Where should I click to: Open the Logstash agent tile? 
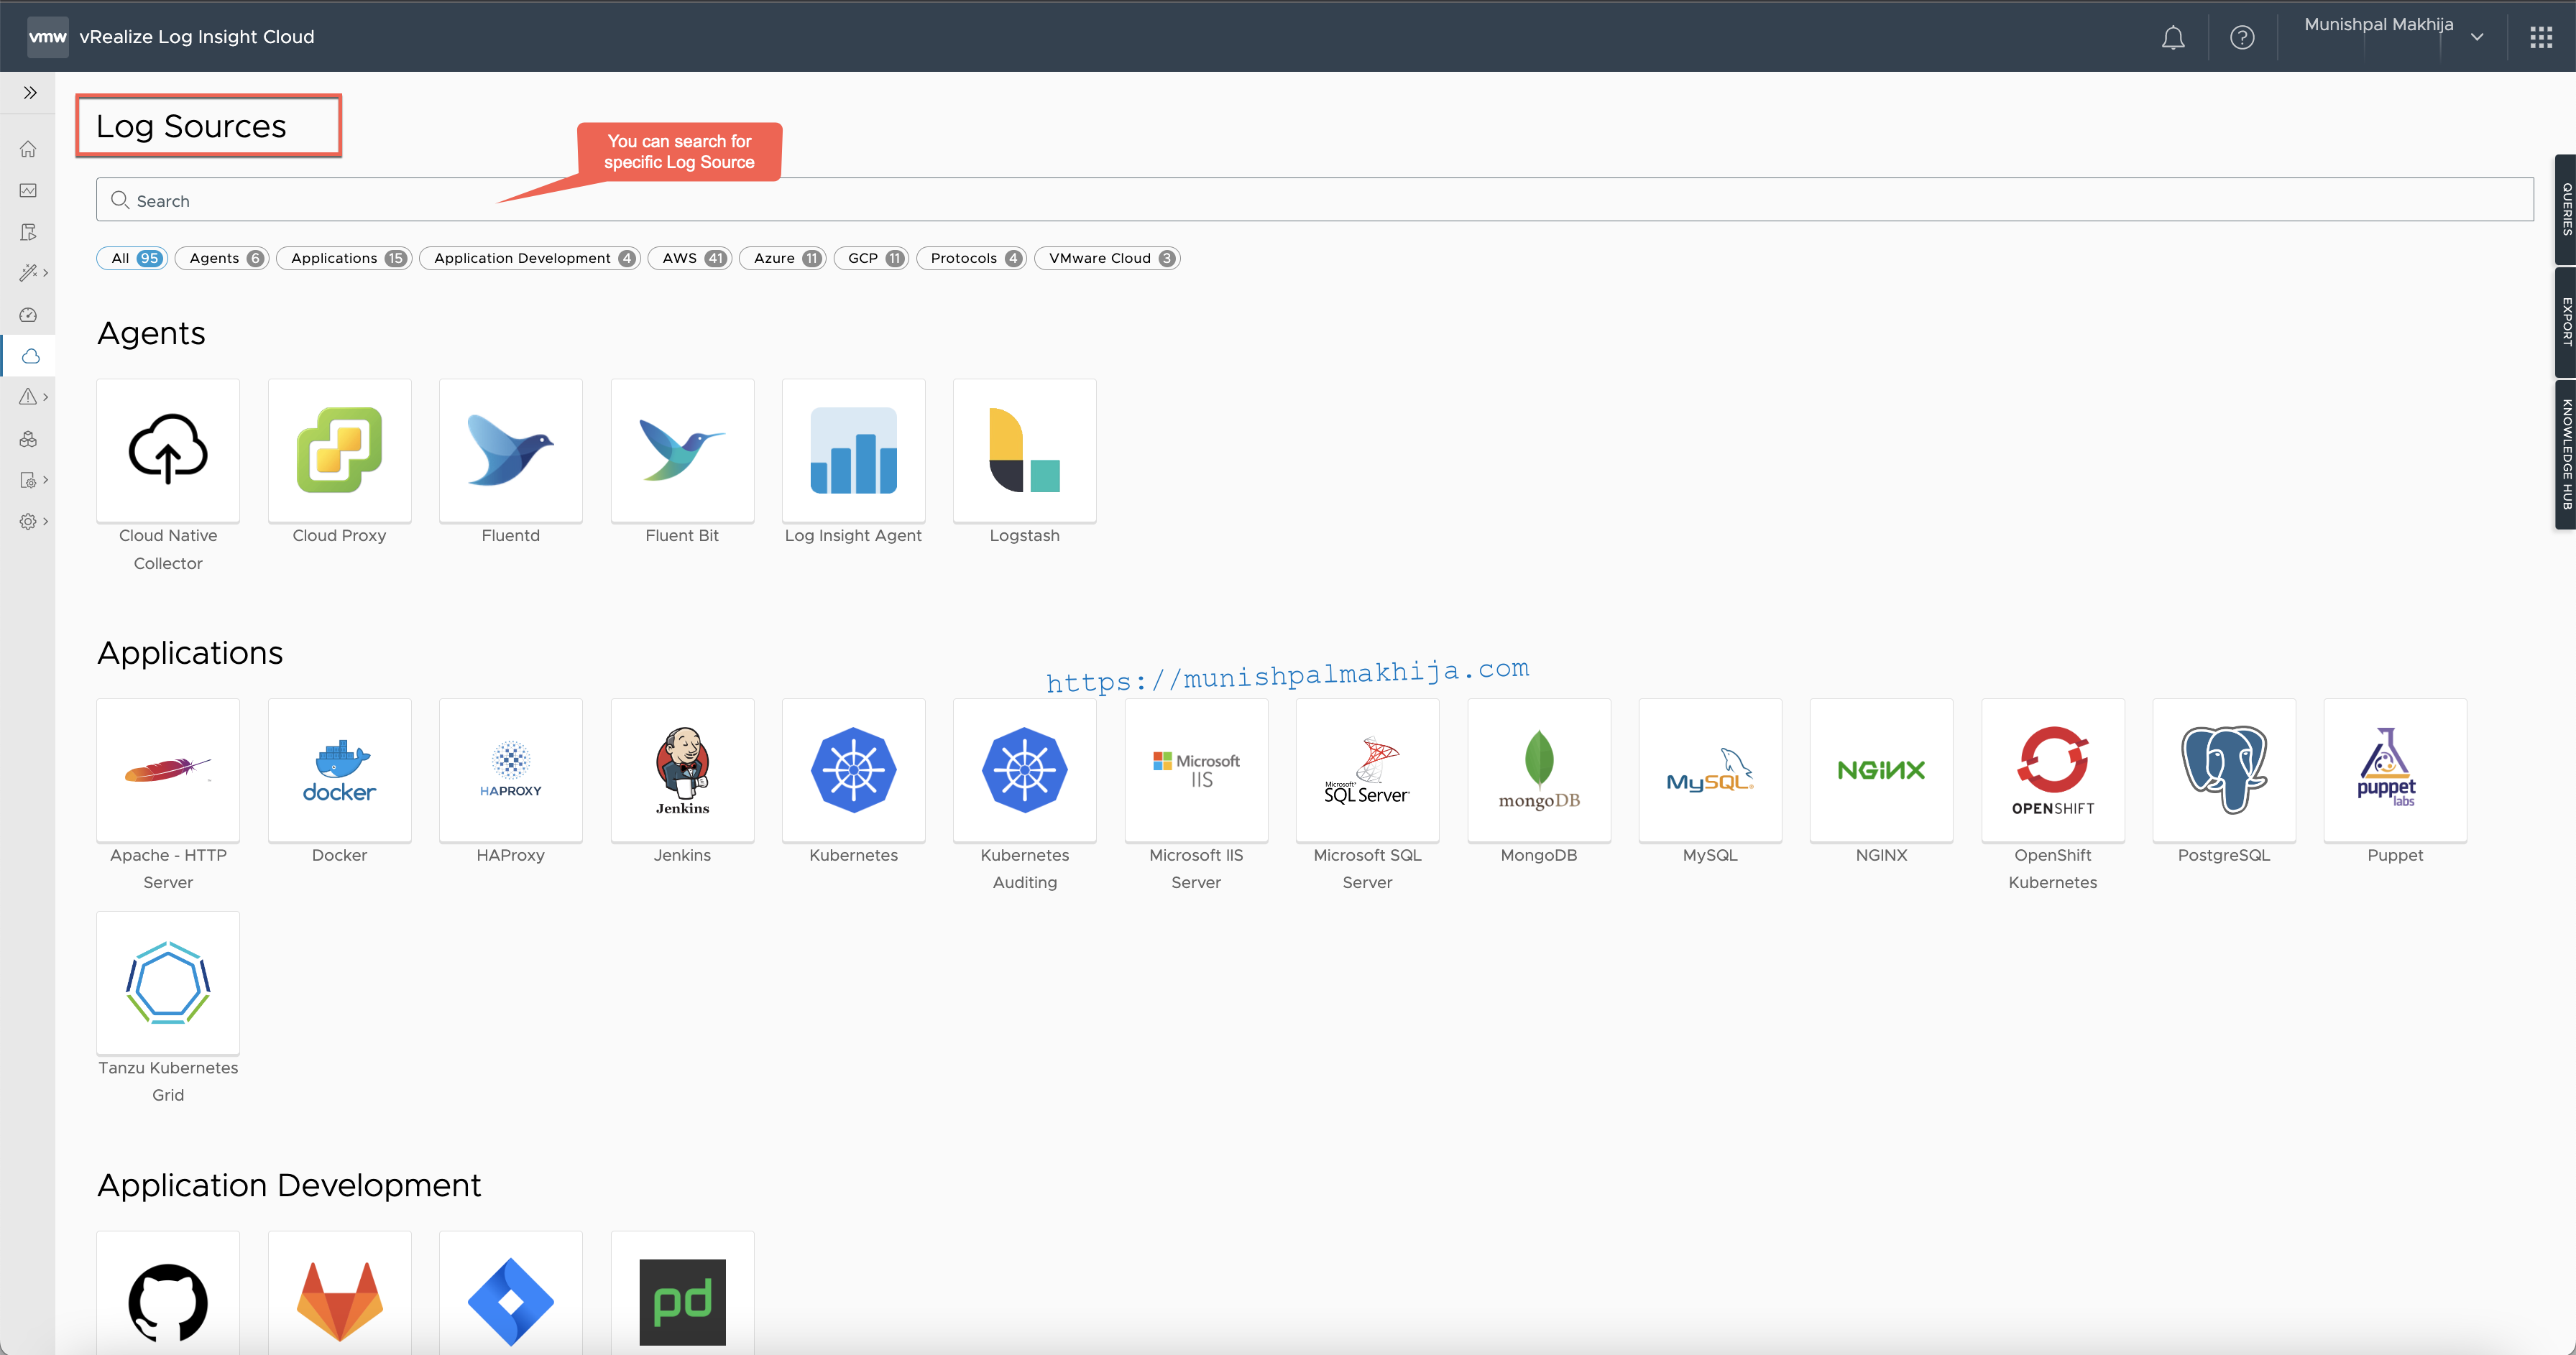[x=1024, y=450]
